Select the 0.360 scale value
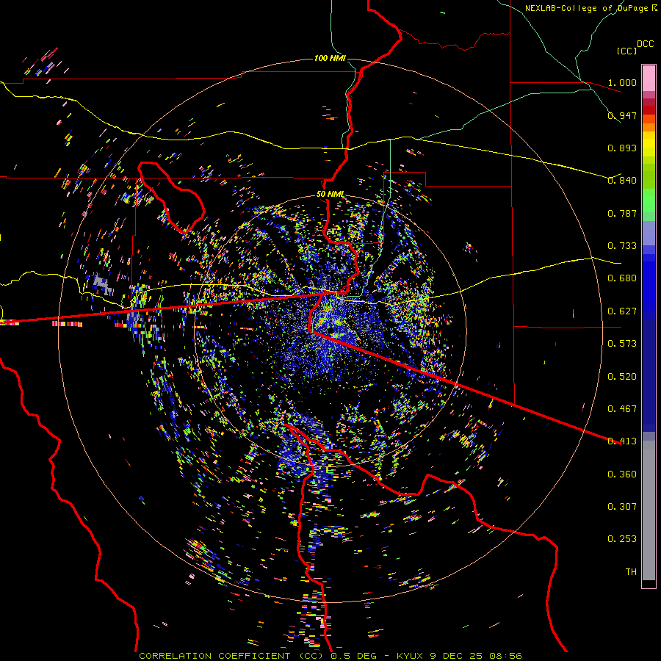This screenshot has height=661, width=661. [622, 474]
